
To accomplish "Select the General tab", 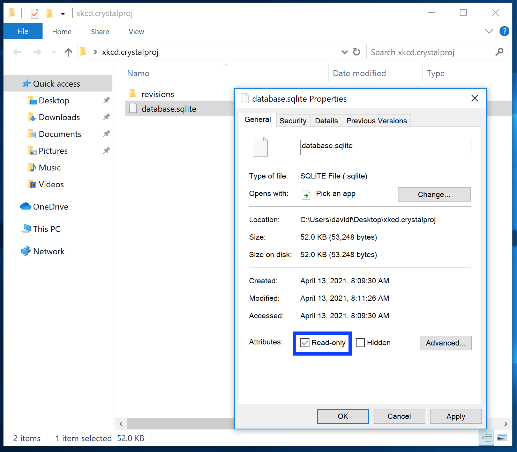I will (x=258, y=119).
